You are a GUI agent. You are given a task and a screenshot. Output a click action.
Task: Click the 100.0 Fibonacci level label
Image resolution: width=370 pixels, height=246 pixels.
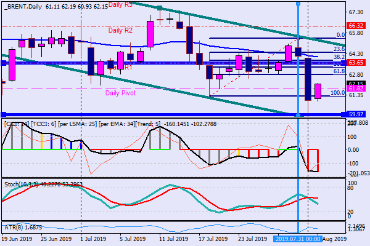pos(337,93)
